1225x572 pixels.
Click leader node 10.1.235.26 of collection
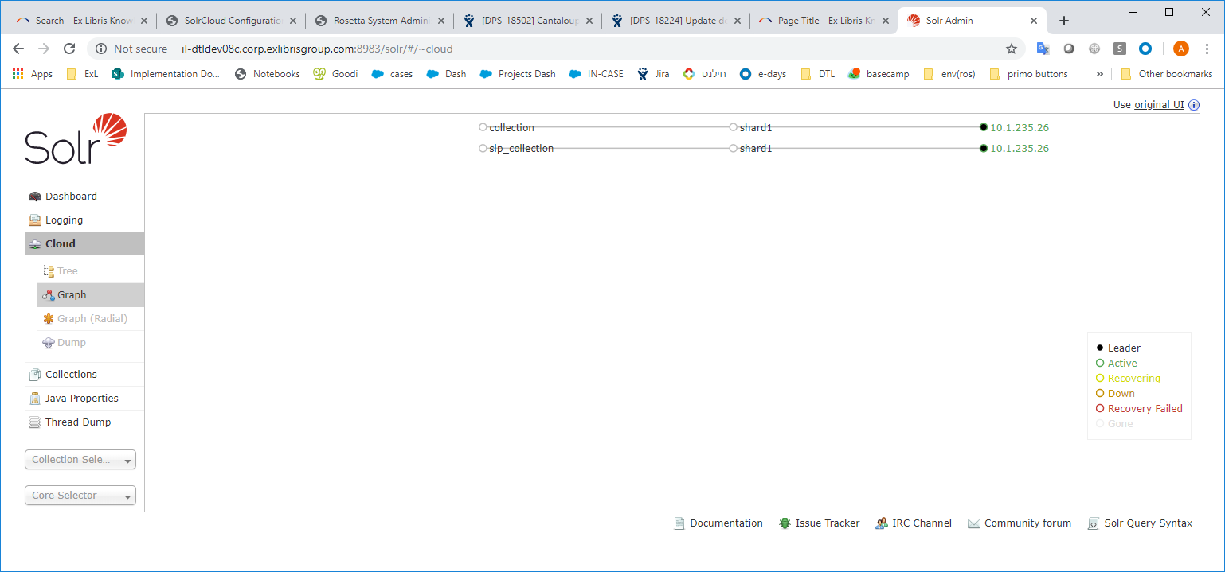tap(1019, 127)
